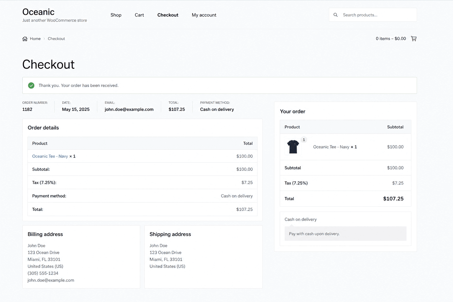This screenshot has width=453, height=302.
Task: Click the Subtotal: $100.00 value in Order details
Action: point(244,169)
